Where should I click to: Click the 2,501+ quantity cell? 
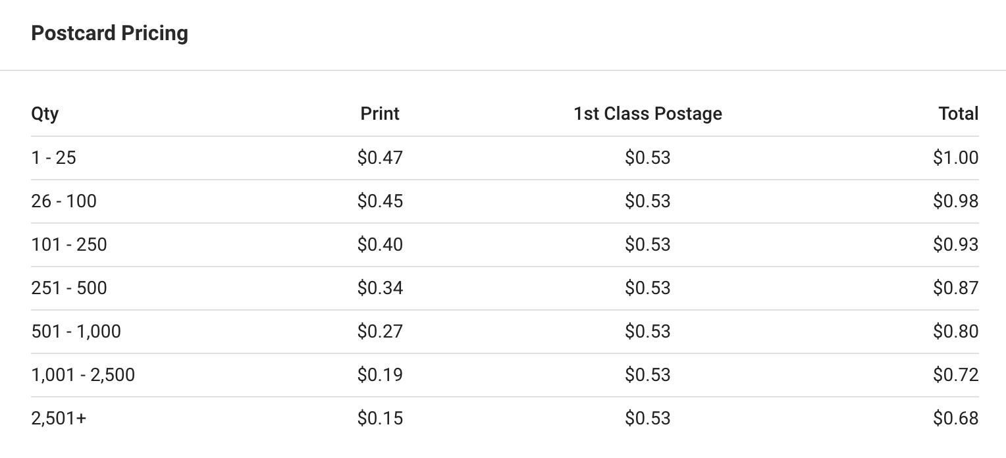(59, 419)
